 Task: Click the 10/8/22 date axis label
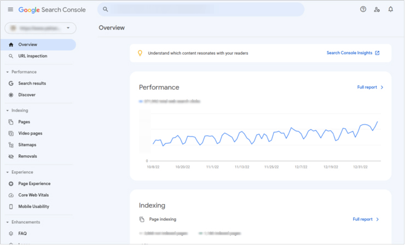153,167
